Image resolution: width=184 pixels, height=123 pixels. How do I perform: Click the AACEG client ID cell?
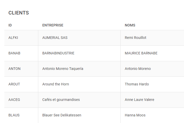coord(14,100)
